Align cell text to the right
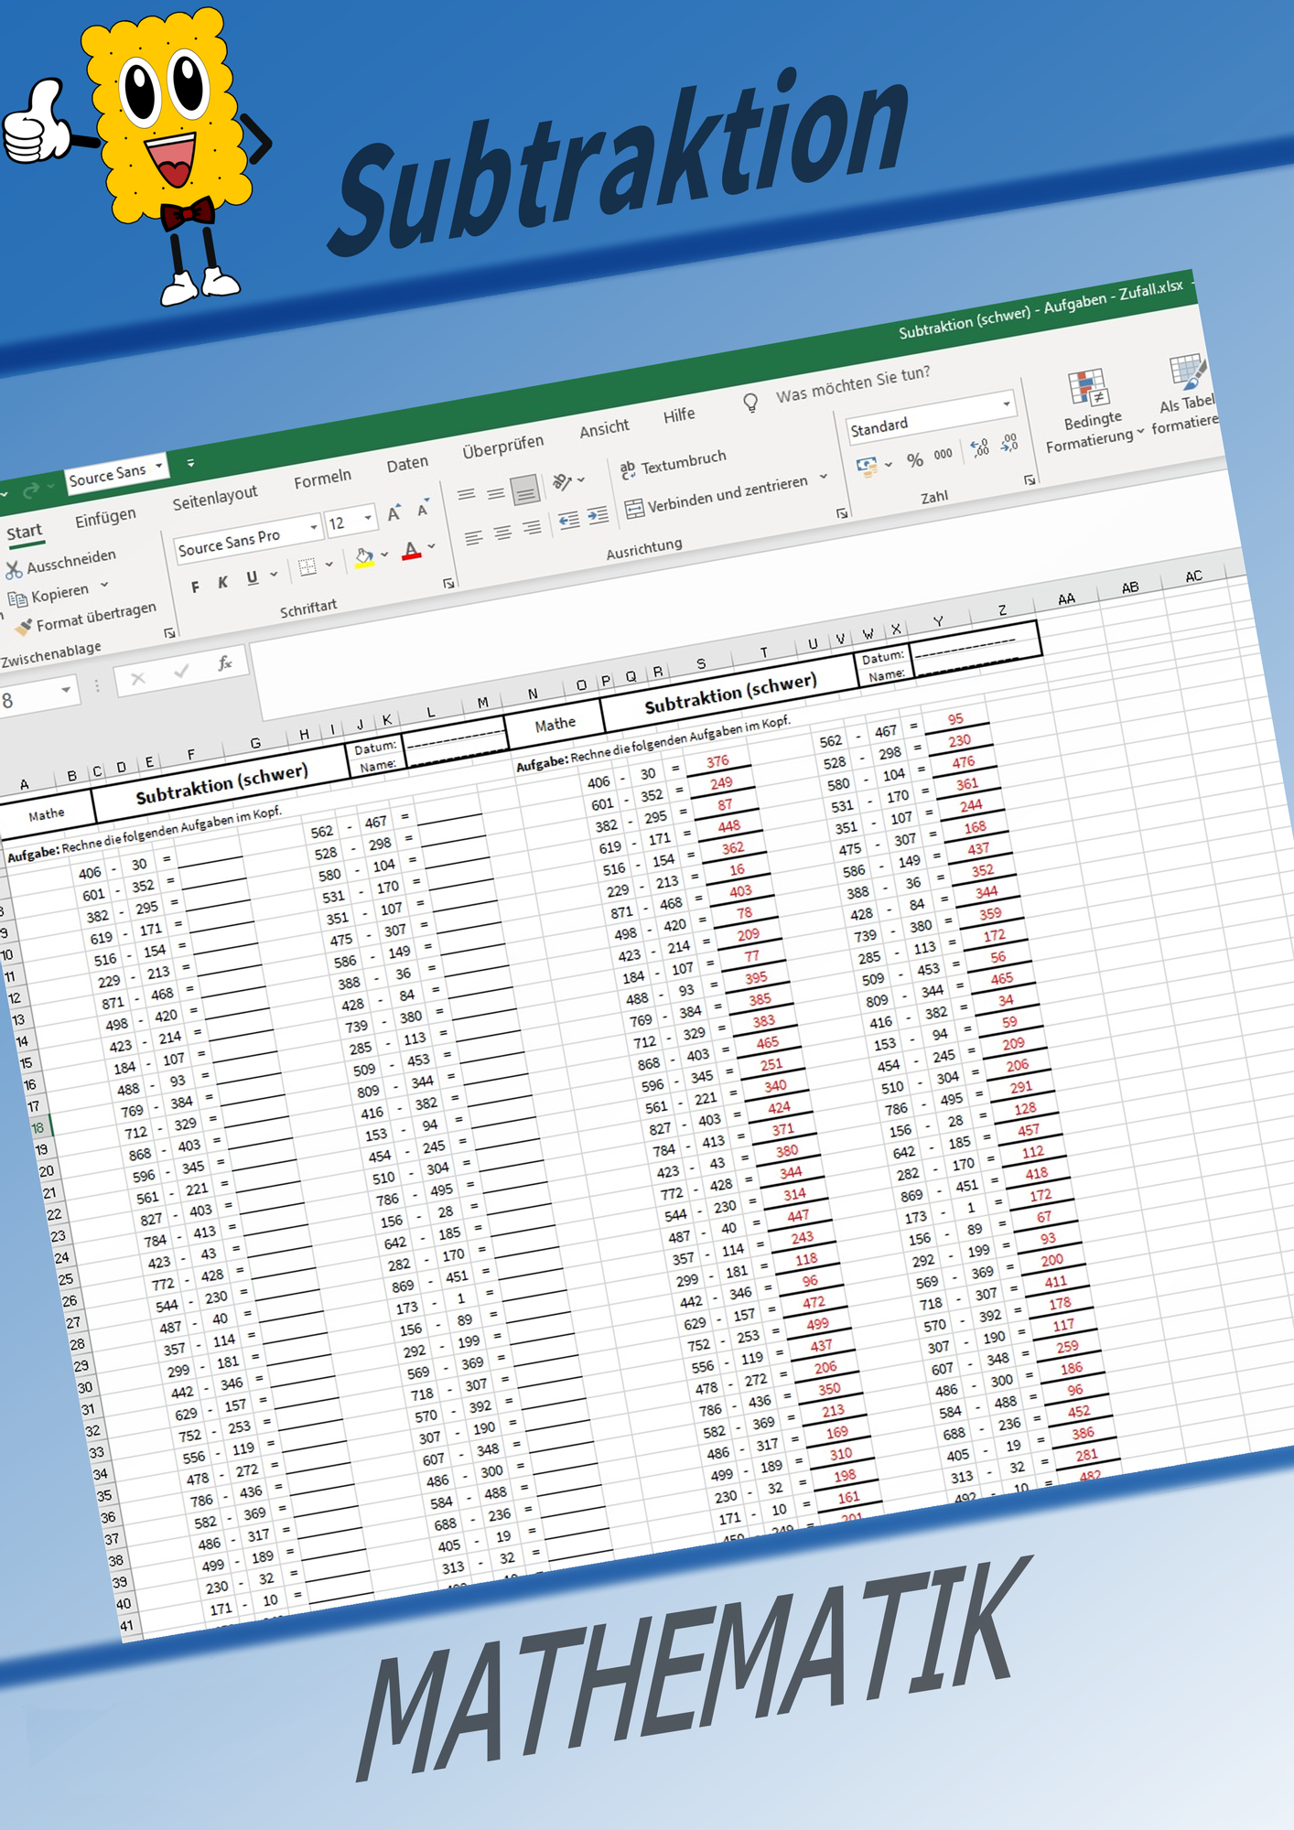Image resolution: width=1294 pixels, height=1830 pixels. pyautogui.click(x=532, y=528)
